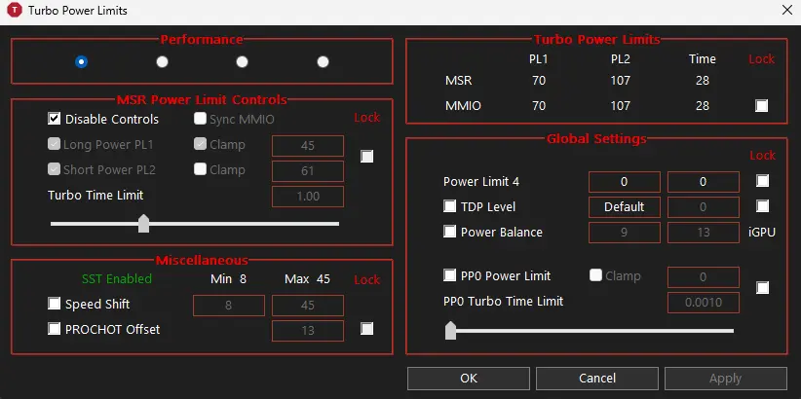Toggle the Long Power PL1 checkbox
The height and width of the screenshot is (399, 801).
[x=55, y=144]
